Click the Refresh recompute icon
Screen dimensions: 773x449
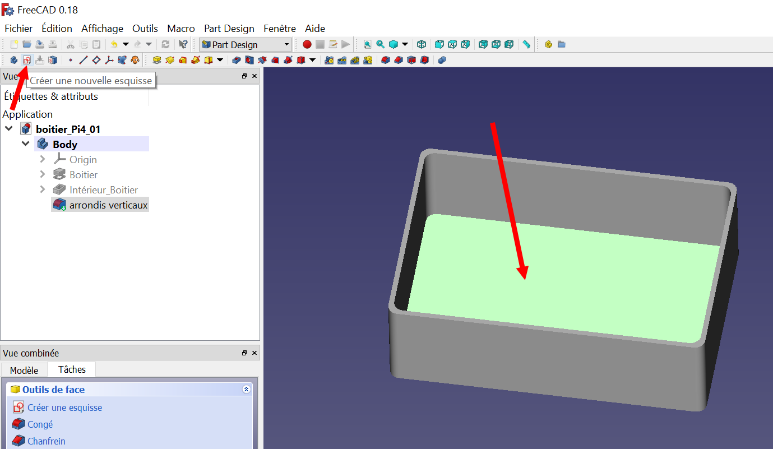[x=165, y=44]
